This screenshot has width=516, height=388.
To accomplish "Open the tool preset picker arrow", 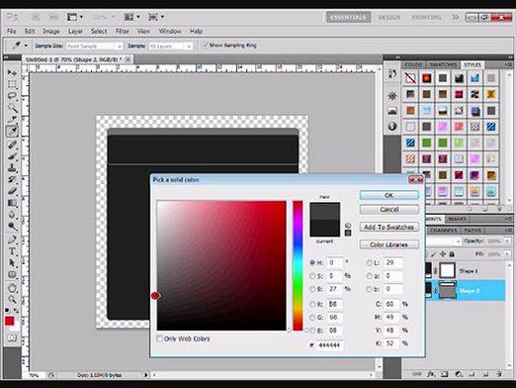I will click(26, 46).
